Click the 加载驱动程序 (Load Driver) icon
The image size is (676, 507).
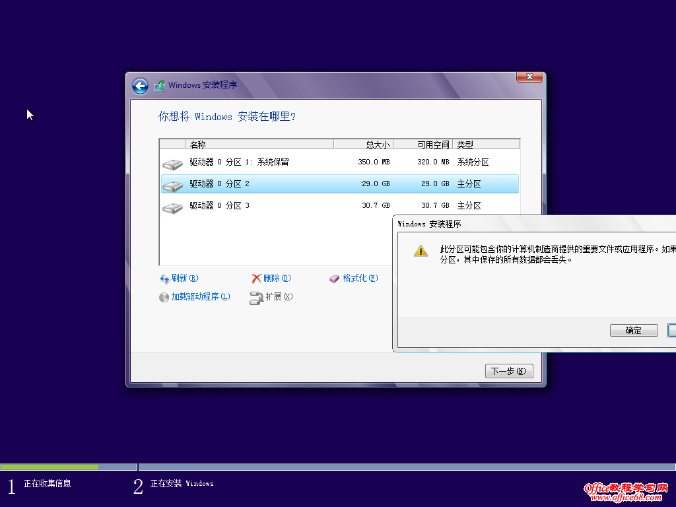tap(164, 297)
